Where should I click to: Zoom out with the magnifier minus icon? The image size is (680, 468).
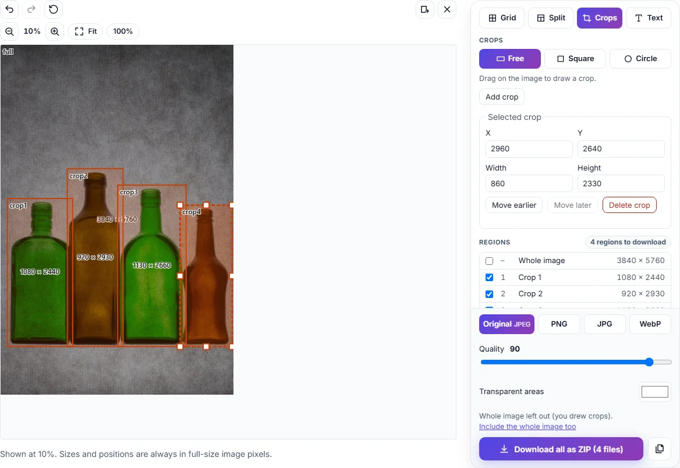tap(9, 31)
